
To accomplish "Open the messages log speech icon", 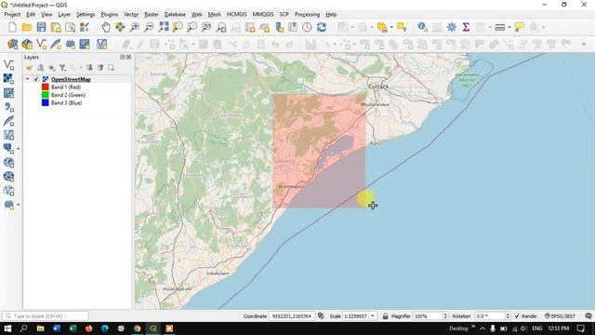I will click(x=588, y=316).
